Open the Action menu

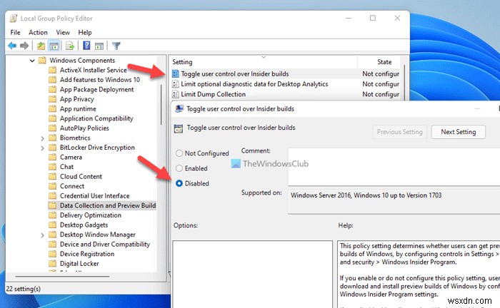(x=38, y=33)
